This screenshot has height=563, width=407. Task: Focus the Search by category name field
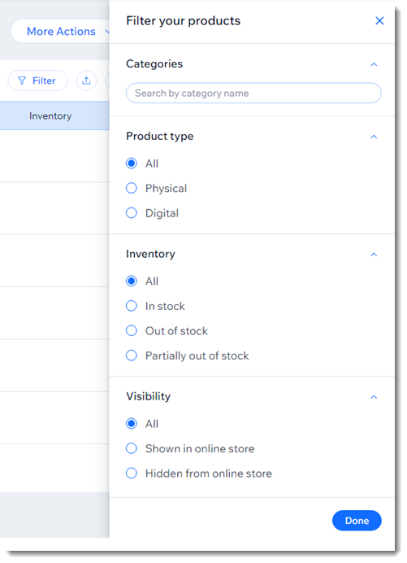(253, 94)
